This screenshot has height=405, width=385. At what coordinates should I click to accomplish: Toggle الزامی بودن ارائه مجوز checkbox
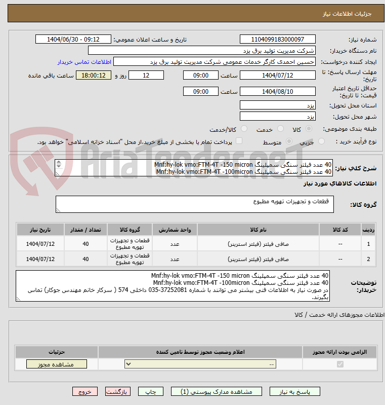click(340, 364)
